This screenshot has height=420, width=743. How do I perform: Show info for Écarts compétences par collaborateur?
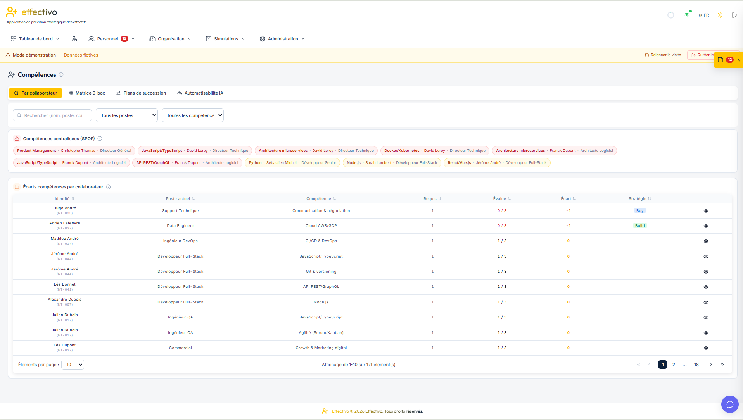pyautogui.click(x=108, y=187)
